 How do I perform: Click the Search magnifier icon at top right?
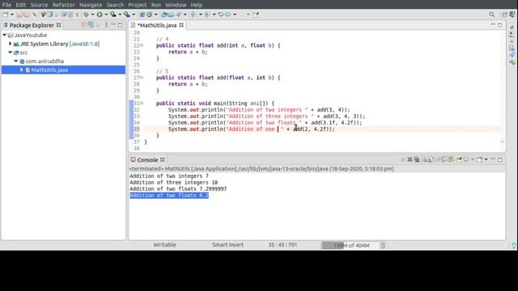point(492,15)
